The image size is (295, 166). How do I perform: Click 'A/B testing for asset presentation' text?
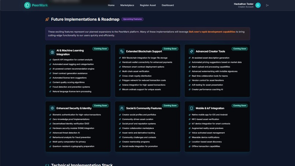[207, 85]
